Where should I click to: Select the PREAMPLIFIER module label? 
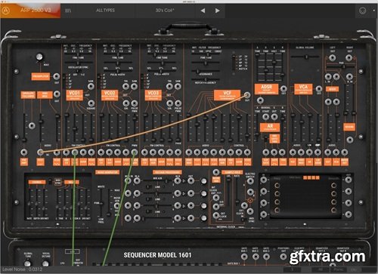(x=41, y=76)
